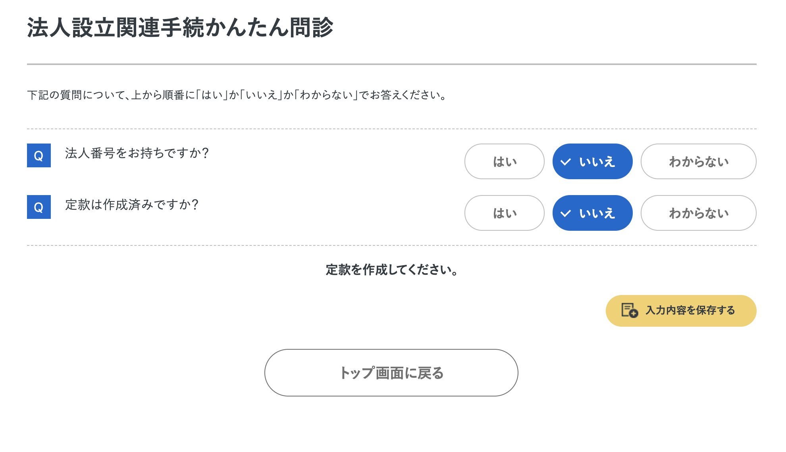
Task: Click the document-plus icon in the save button
Action: pos(630,310)
